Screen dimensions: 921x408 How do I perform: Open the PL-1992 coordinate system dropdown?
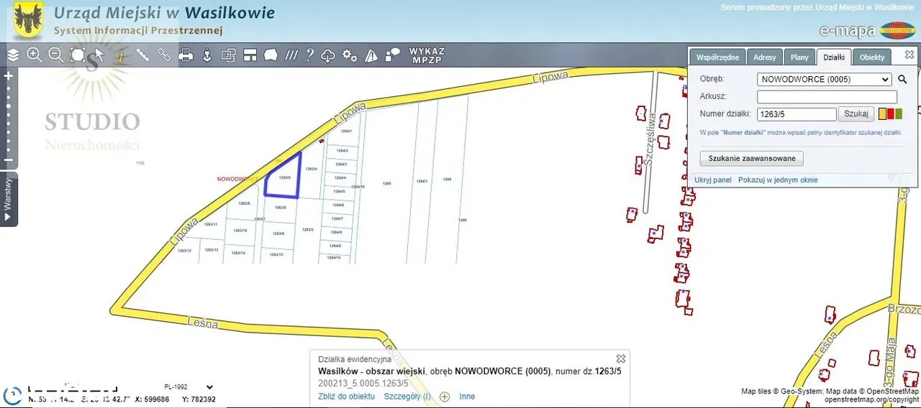(x=189, y=387)
